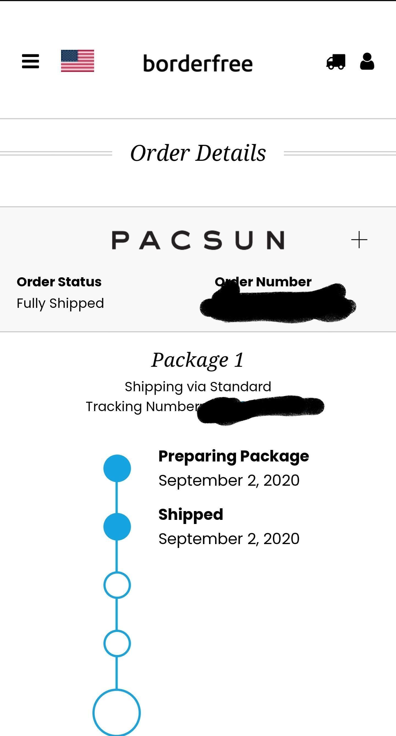Click the fourth empty timeline circle
This screenshot has height=736, width=396.
click(117, 643)
